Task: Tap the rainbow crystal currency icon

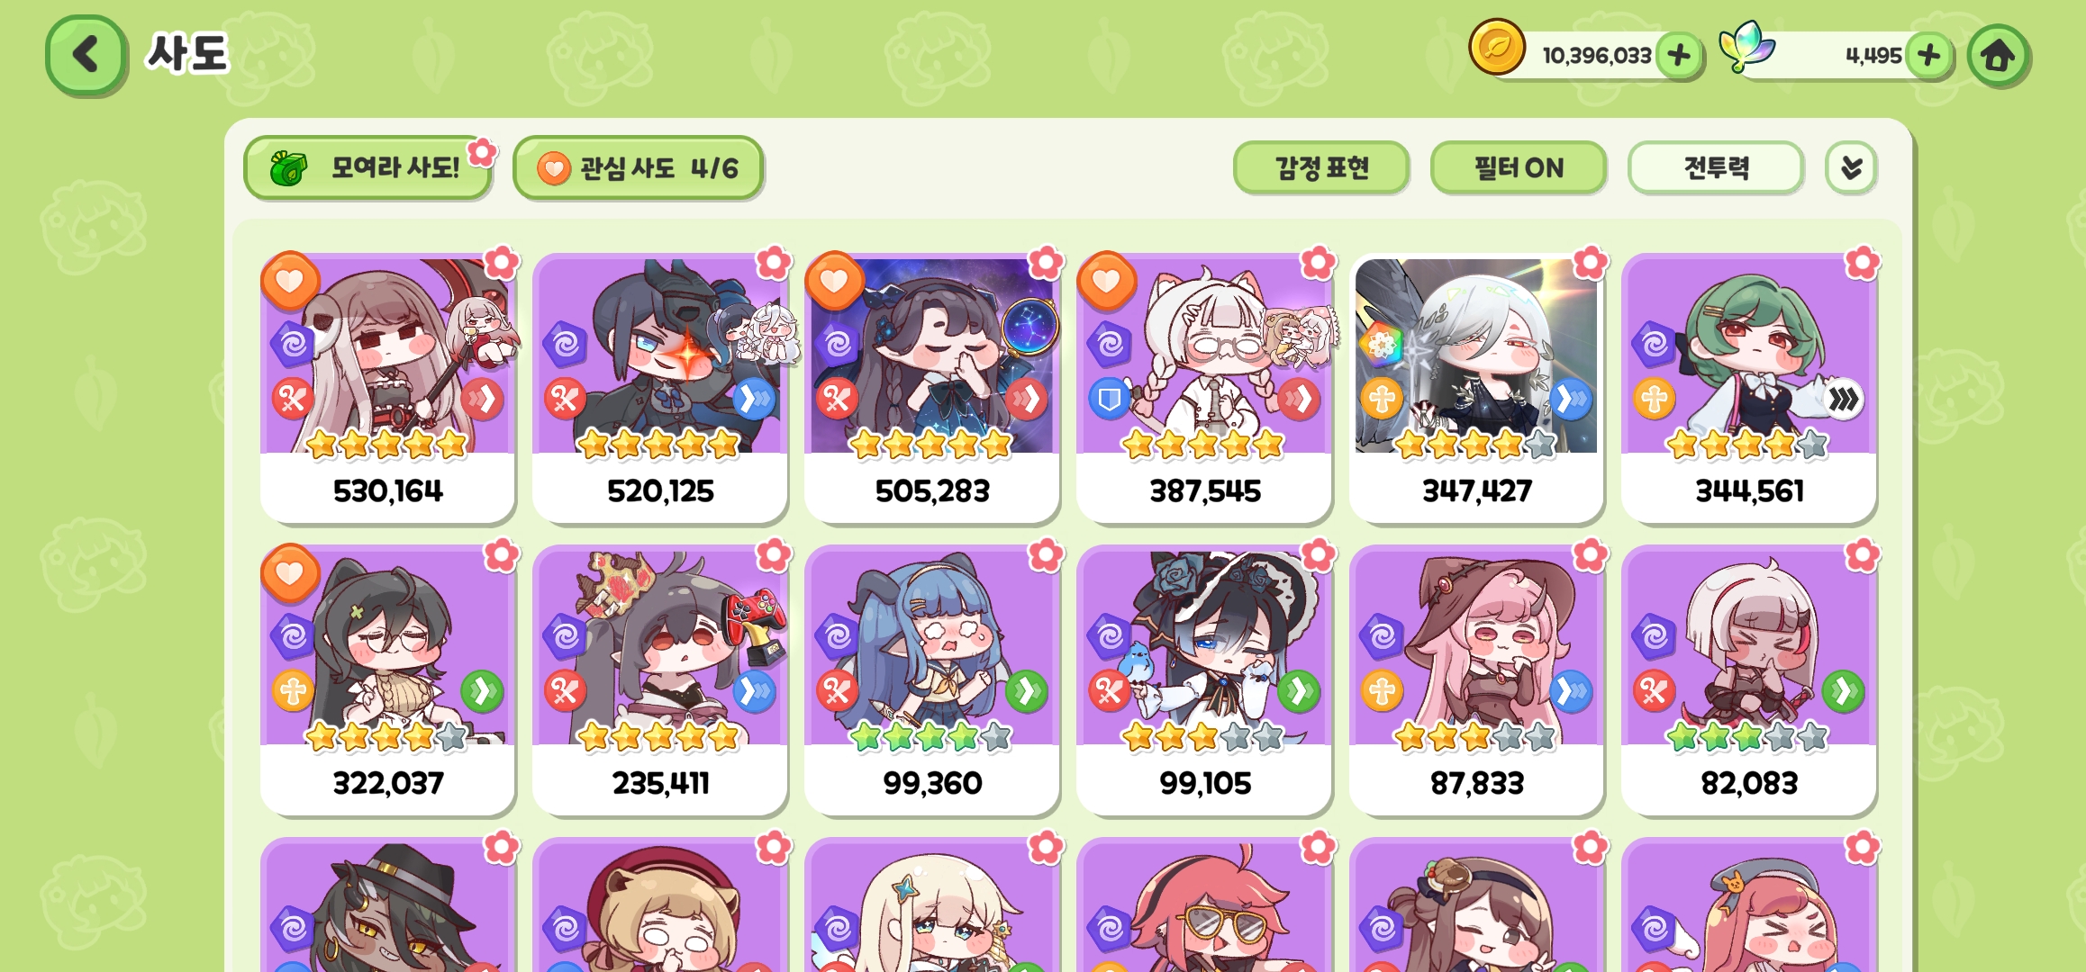Action: pyautogui.click(x=1746, y=47)
